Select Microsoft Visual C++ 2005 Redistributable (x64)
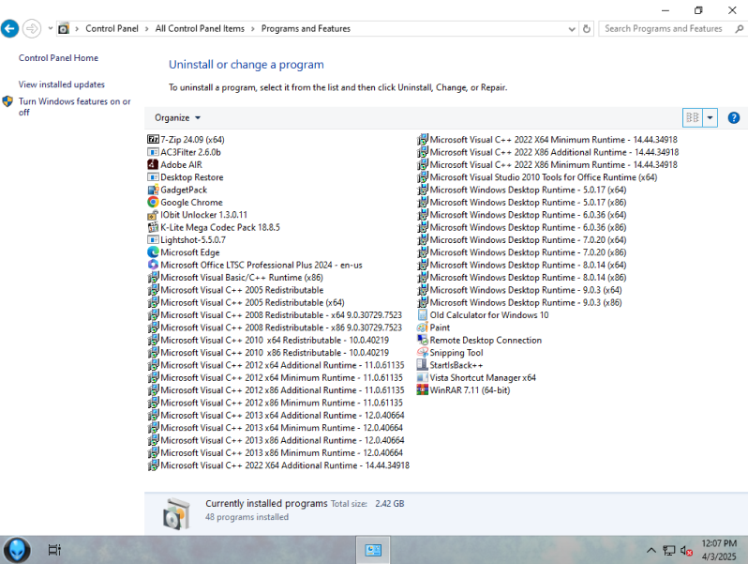The width and height of the screenshot is (748, 564). click(x=247, y=302)
